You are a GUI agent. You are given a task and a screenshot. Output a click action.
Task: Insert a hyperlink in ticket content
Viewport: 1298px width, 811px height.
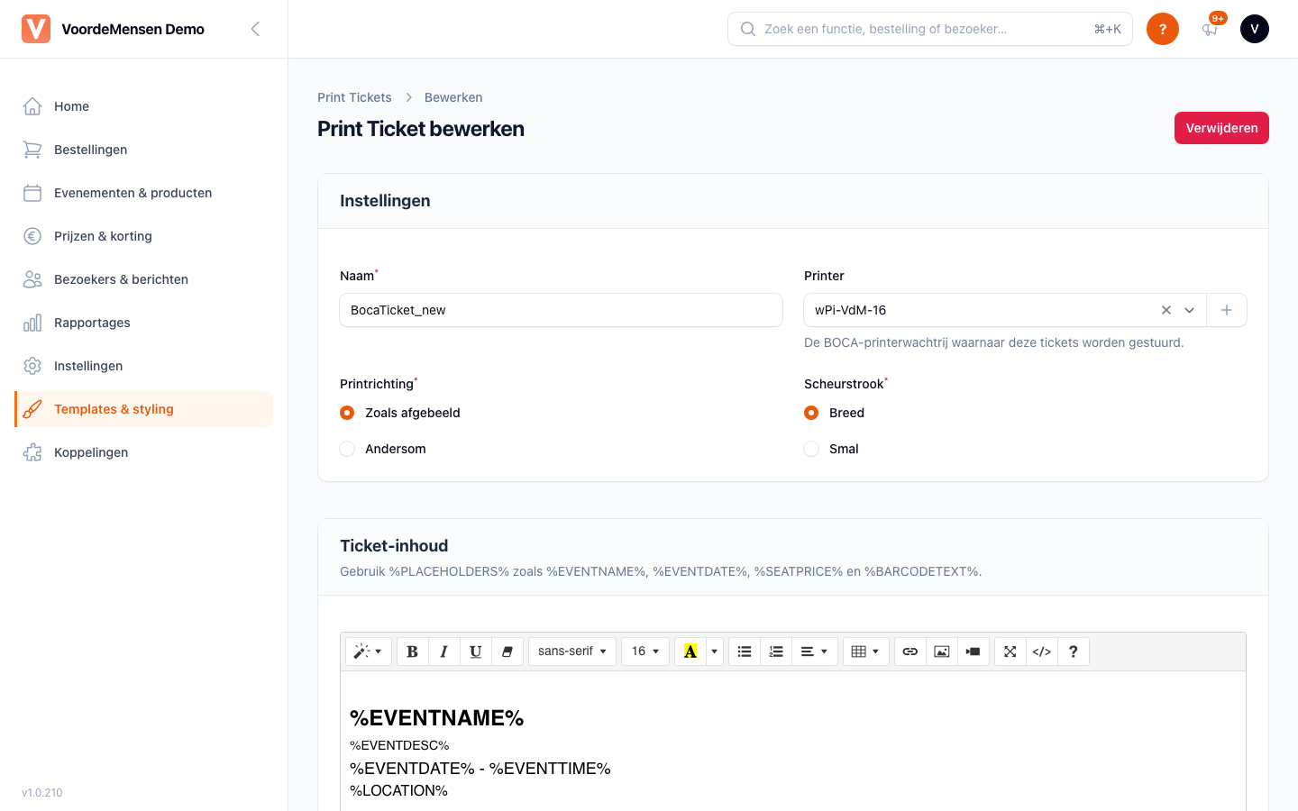[910, 652]
